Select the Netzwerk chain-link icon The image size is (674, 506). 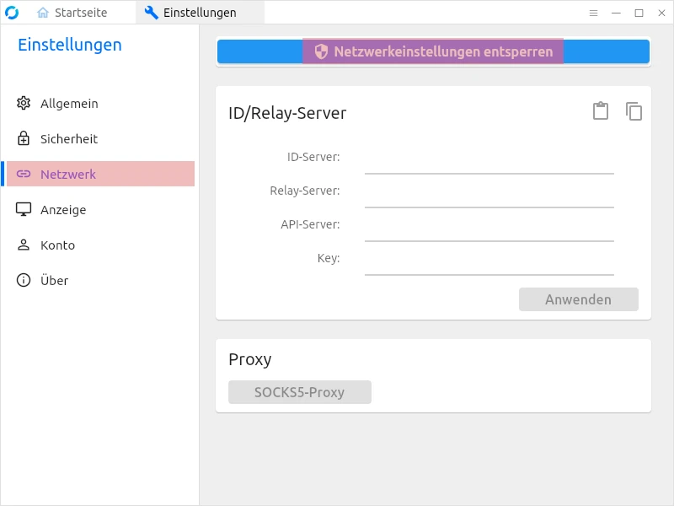click(x=24, y=174)
